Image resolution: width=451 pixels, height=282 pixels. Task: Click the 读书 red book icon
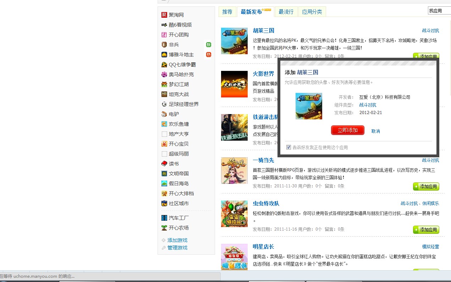tap(164, 164)
